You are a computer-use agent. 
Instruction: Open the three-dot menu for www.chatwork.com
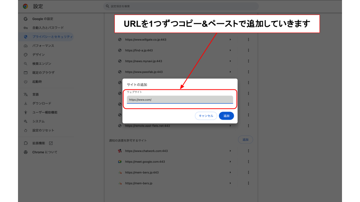click(x=248, y=151)
